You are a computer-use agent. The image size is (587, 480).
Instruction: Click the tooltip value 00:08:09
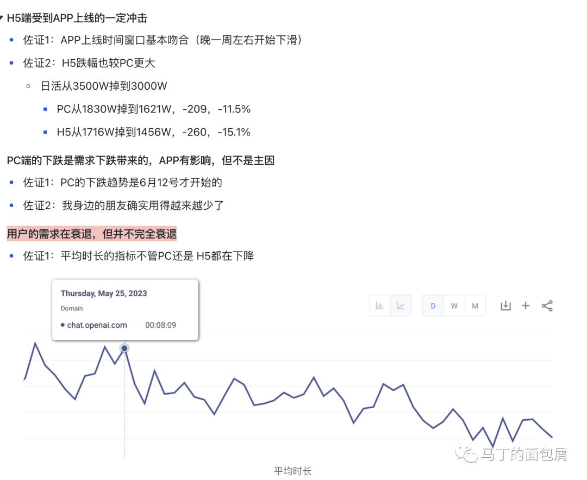pos(160,325)
